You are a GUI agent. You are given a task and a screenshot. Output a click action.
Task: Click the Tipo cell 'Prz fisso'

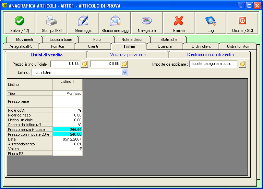[x=68, y=93]
